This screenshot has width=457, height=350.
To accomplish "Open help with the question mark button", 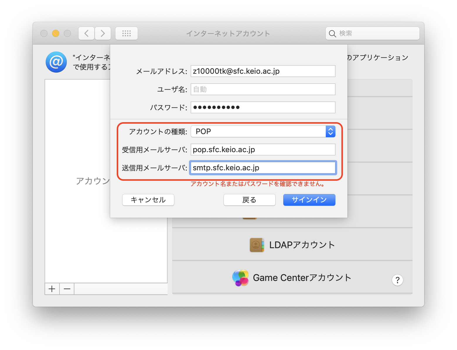I will point(397,280).
